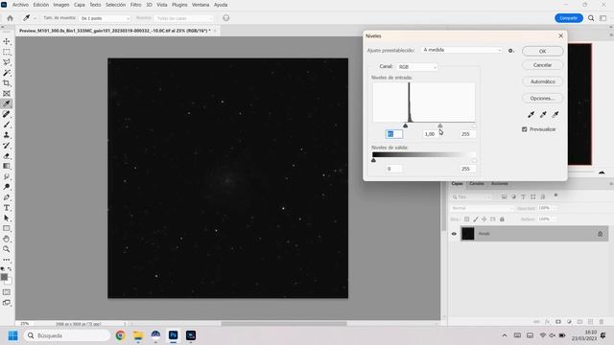Select the Healing Brush tool

pos(7,115)
